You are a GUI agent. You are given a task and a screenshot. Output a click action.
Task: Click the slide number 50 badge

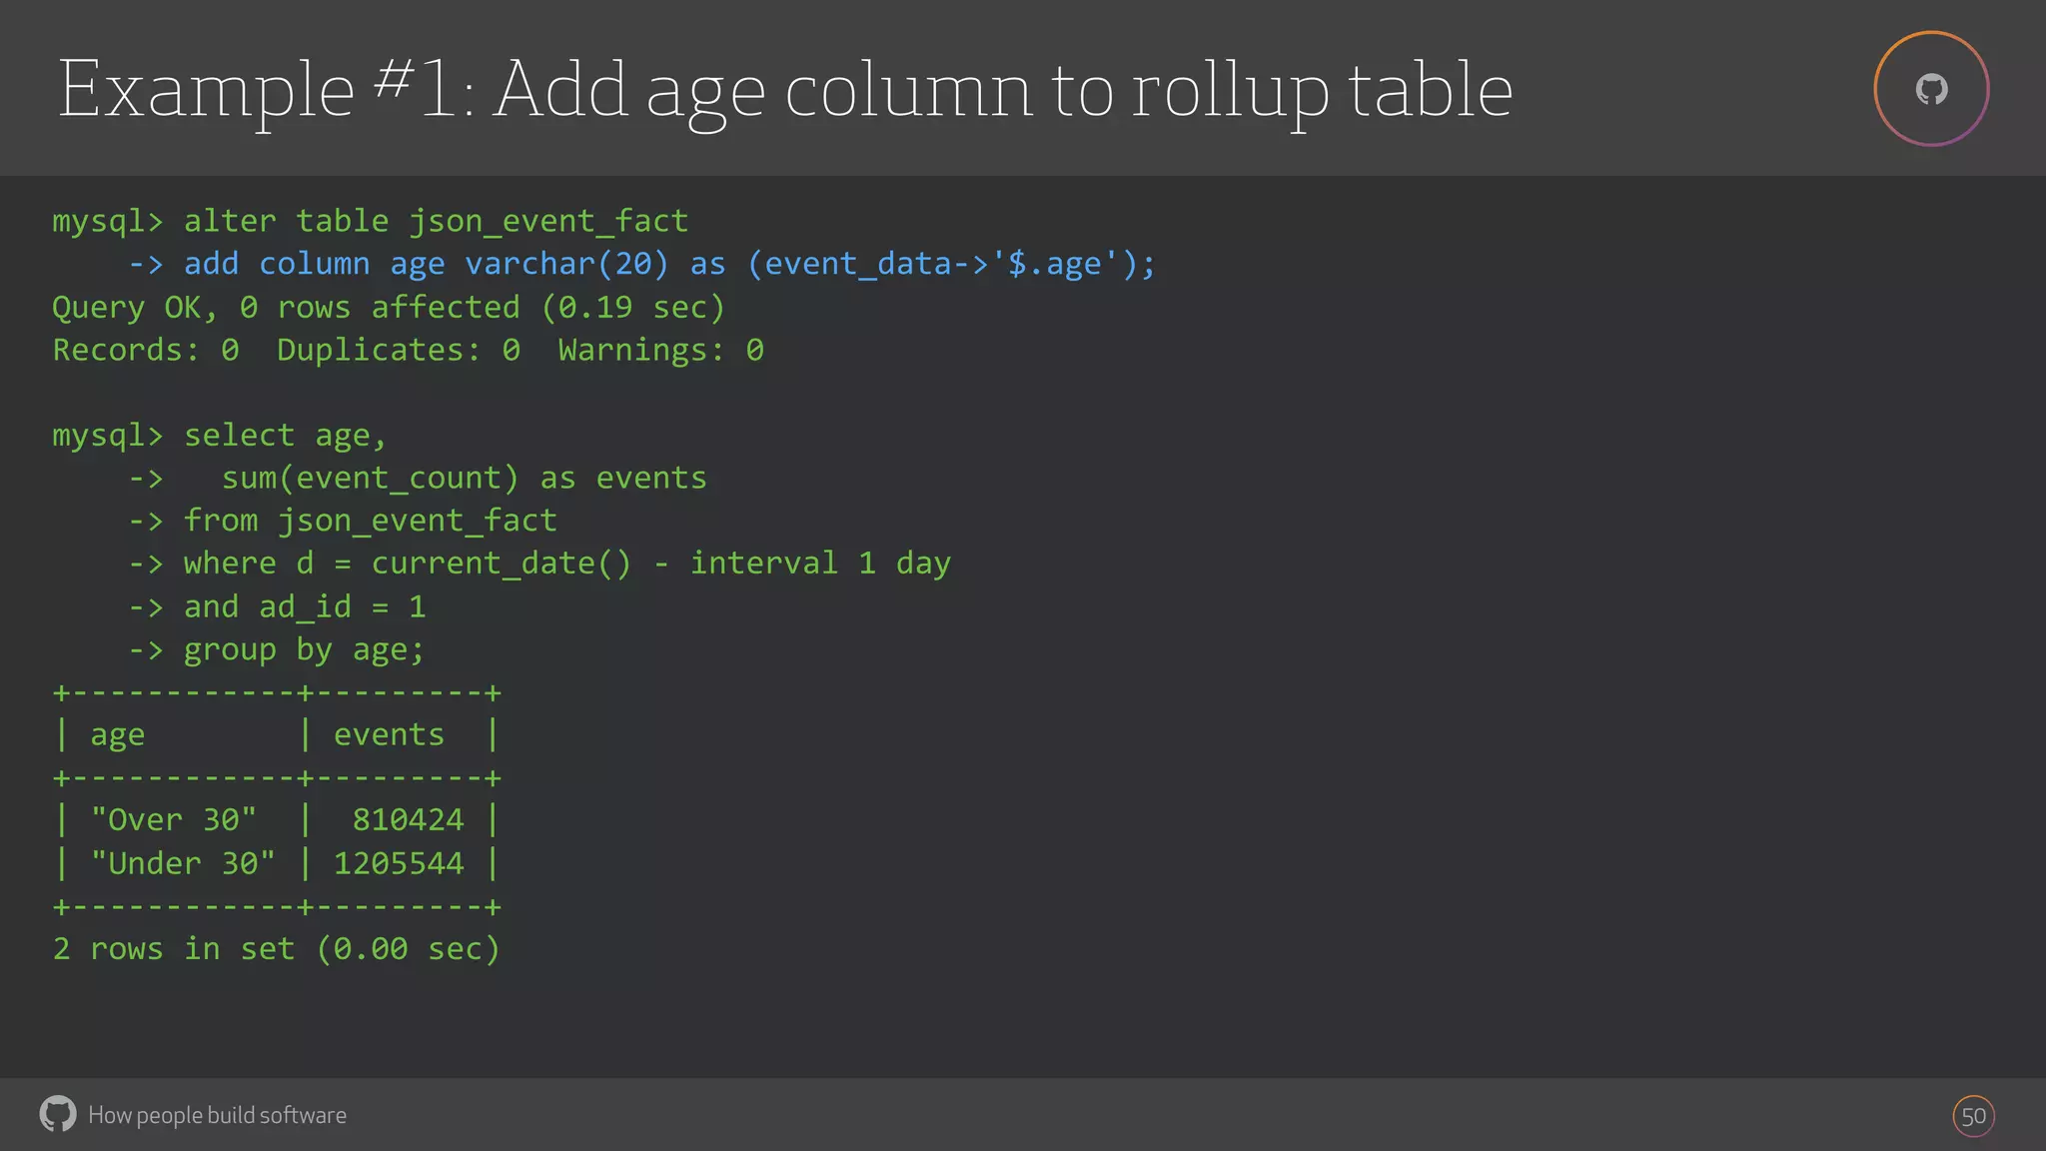point(1973,1116)
